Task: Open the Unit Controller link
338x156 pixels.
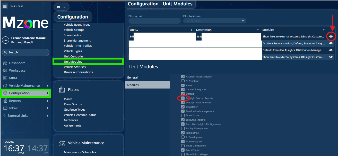Action: 74,56
